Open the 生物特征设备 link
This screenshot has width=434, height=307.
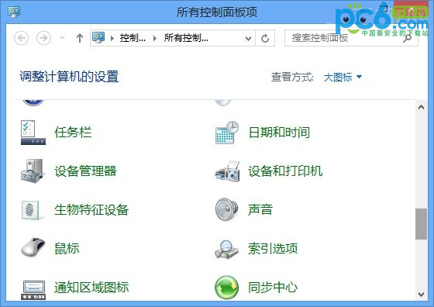point(91,209)
